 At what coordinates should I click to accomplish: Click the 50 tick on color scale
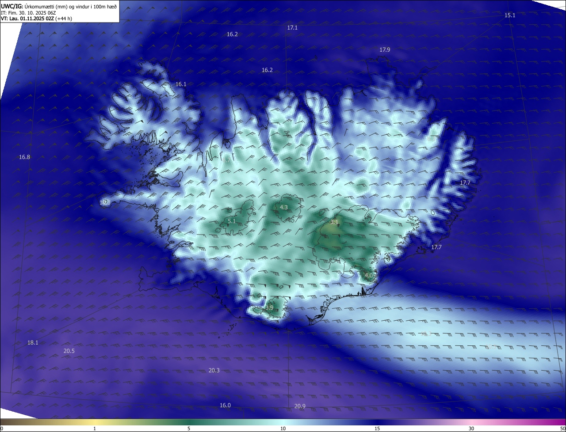(562, 428)
